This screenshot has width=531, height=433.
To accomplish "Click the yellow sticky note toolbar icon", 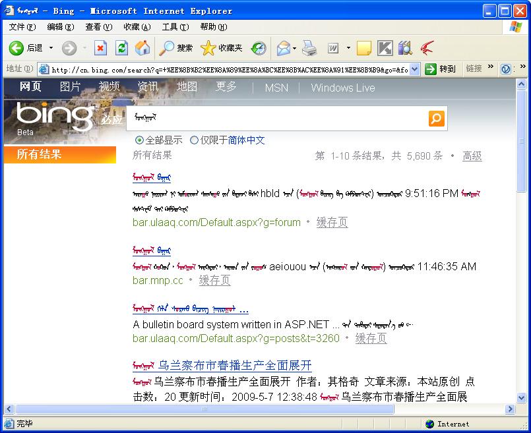I will [x=364, y=48].
